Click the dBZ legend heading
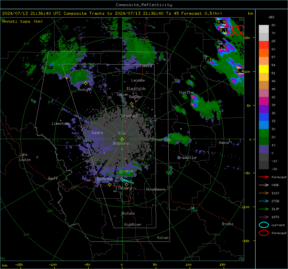288x269 pixels. [x=271, y=17]
